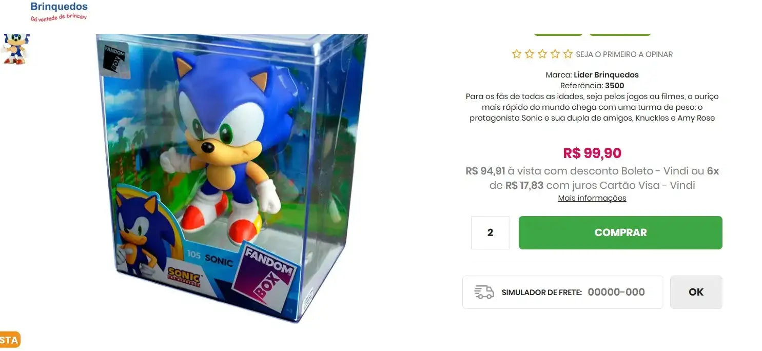Image resolution: width=762 pixels, height=351 pixels.
Task: Open the Mais informações link
Action: (592, 198)
